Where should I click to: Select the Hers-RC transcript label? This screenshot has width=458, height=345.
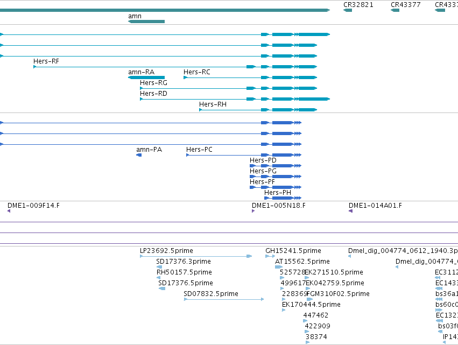point(197,72)
